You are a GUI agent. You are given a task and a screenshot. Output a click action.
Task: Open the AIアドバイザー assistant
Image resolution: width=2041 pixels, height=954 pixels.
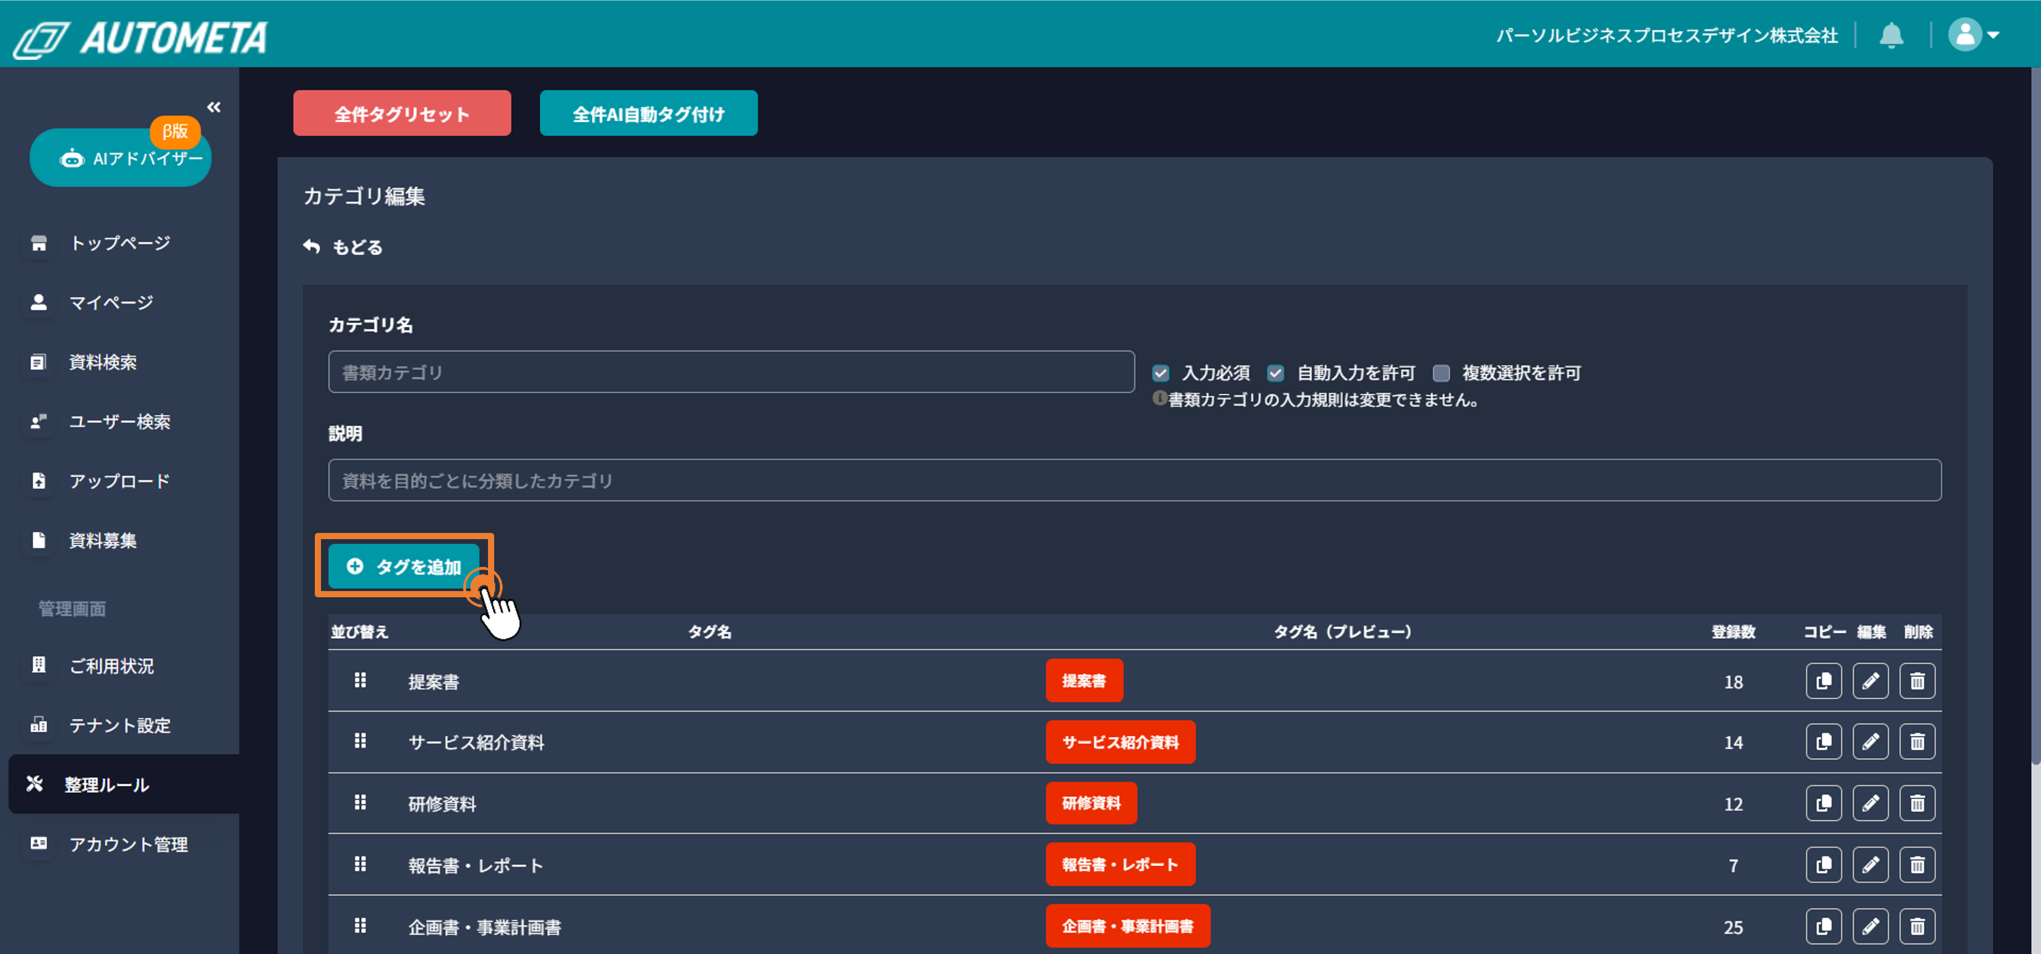(x=121, y=158)
